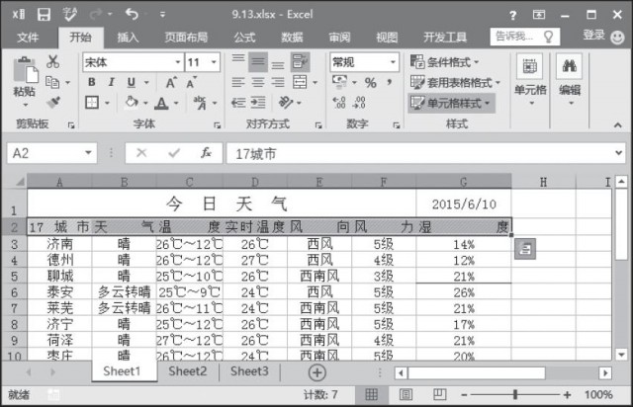Click the Format Painter brush icon
Screen dimensions: 633x407
(x=52, y=102)
